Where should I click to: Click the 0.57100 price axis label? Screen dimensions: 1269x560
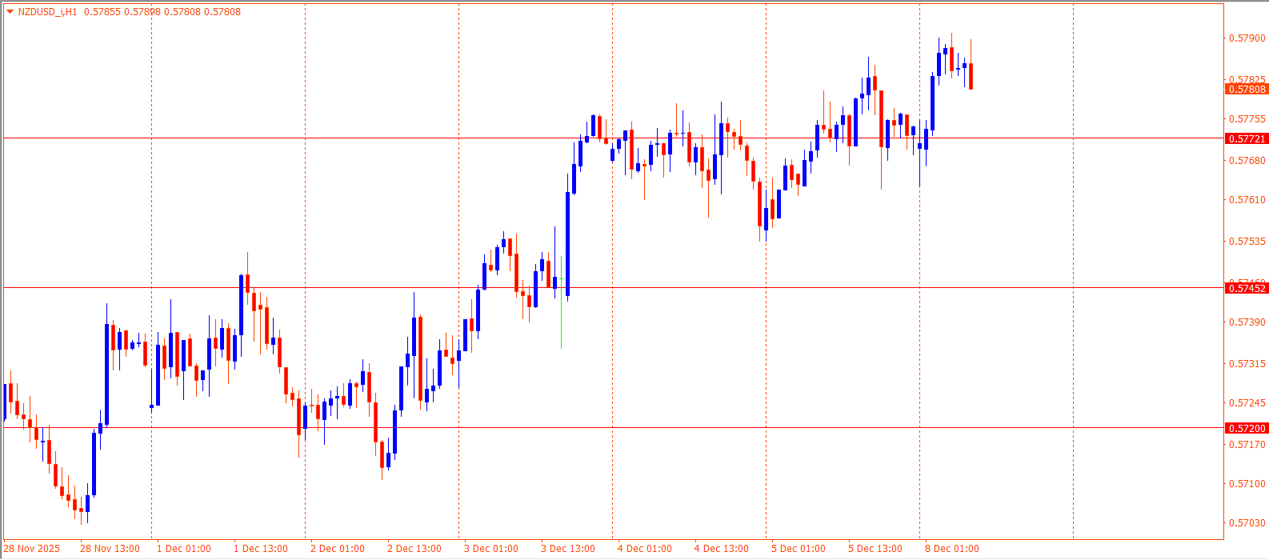tap(1247, 484)
